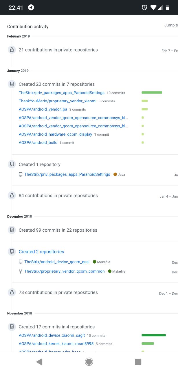Tap the alarm clock icon in status bar
The width and height of the screenshot is (178, 372).
point(144,8)
